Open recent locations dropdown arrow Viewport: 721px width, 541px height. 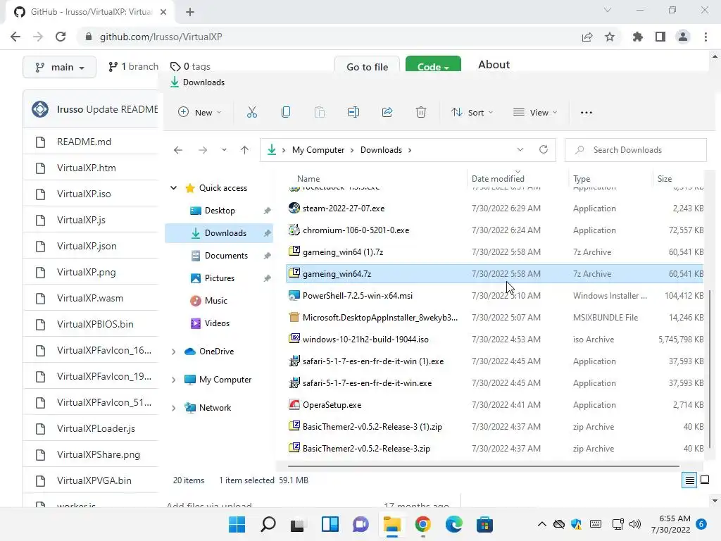(x=224, y=150)
